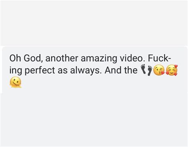
Task: Click "ing" at start of second line
Action: pos(15,71)
